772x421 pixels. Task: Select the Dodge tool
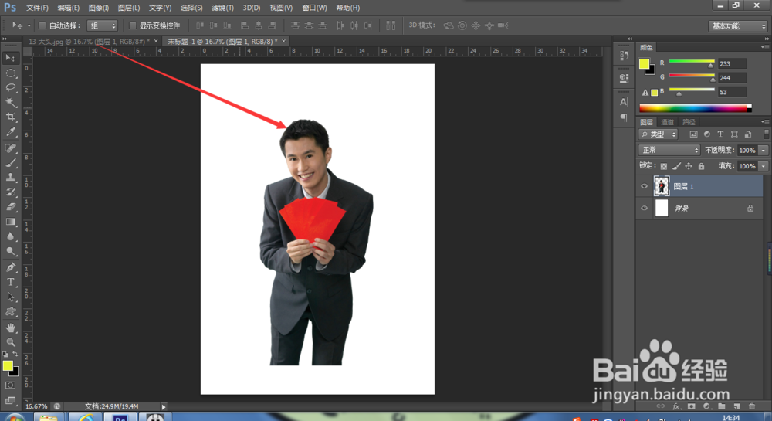point(10,251)
